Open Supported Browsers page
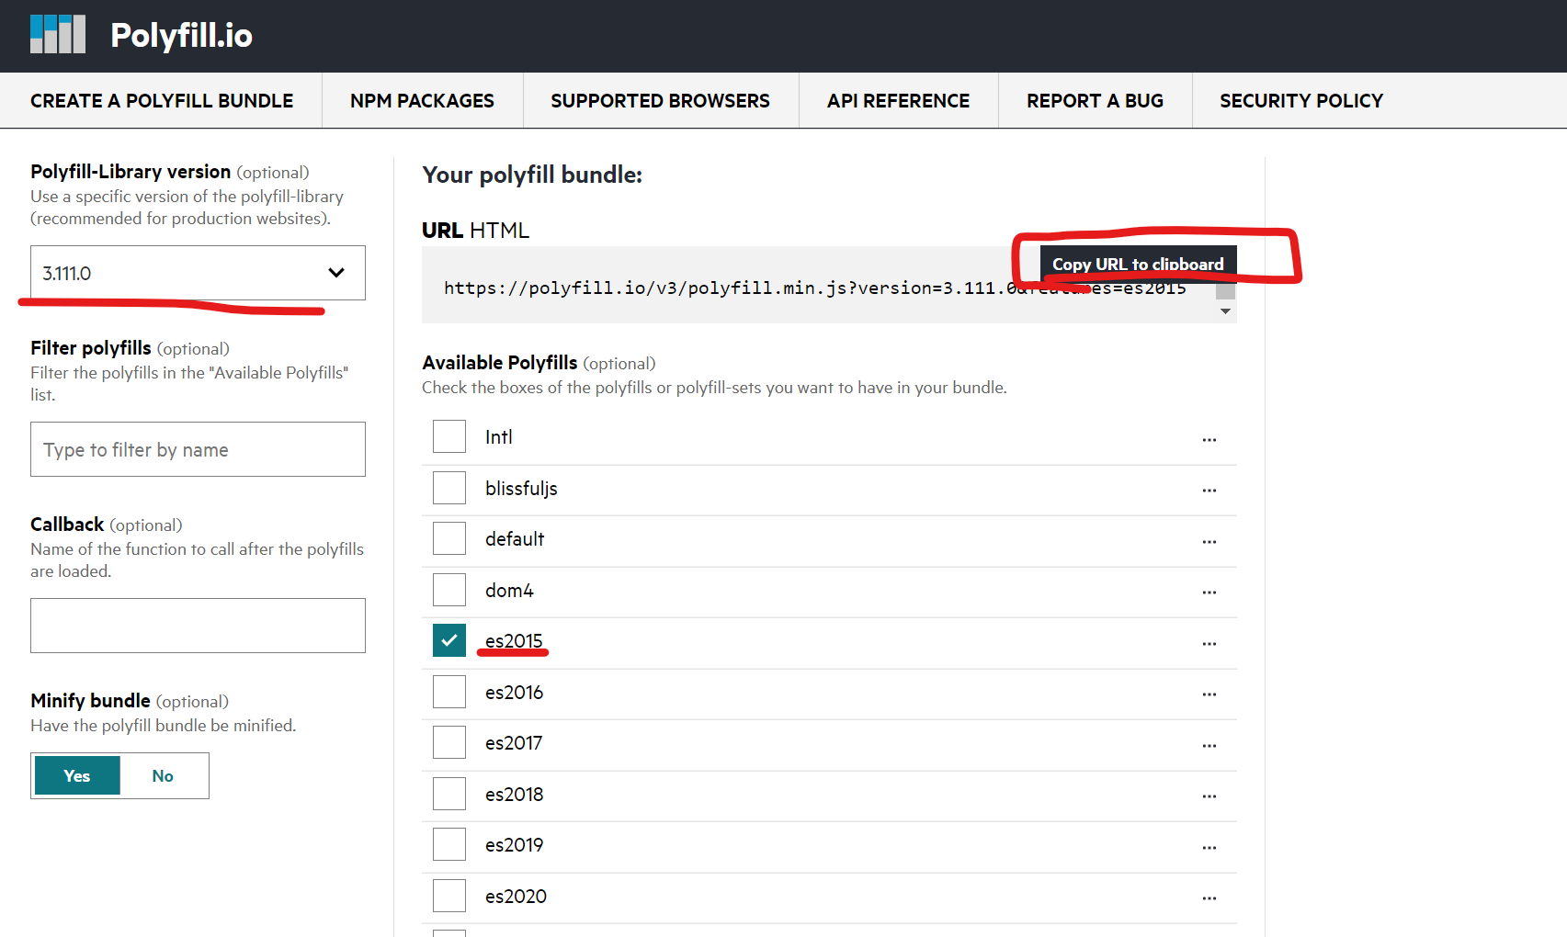The height and width of the screenshot is (937, 1567). [x=660, y=101]
